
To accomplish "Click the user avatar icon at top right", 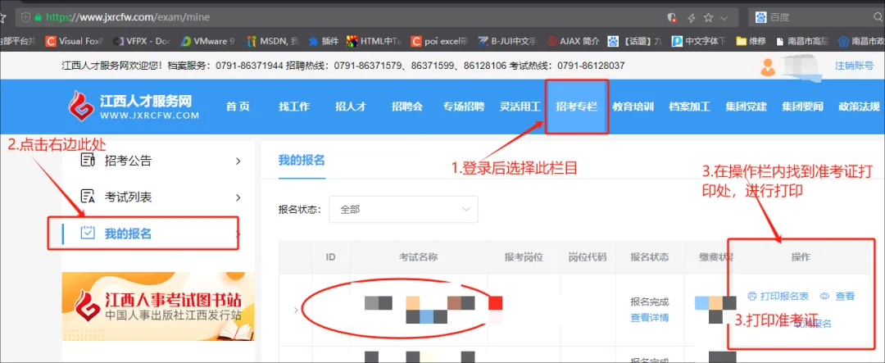I will click(769, 66).
